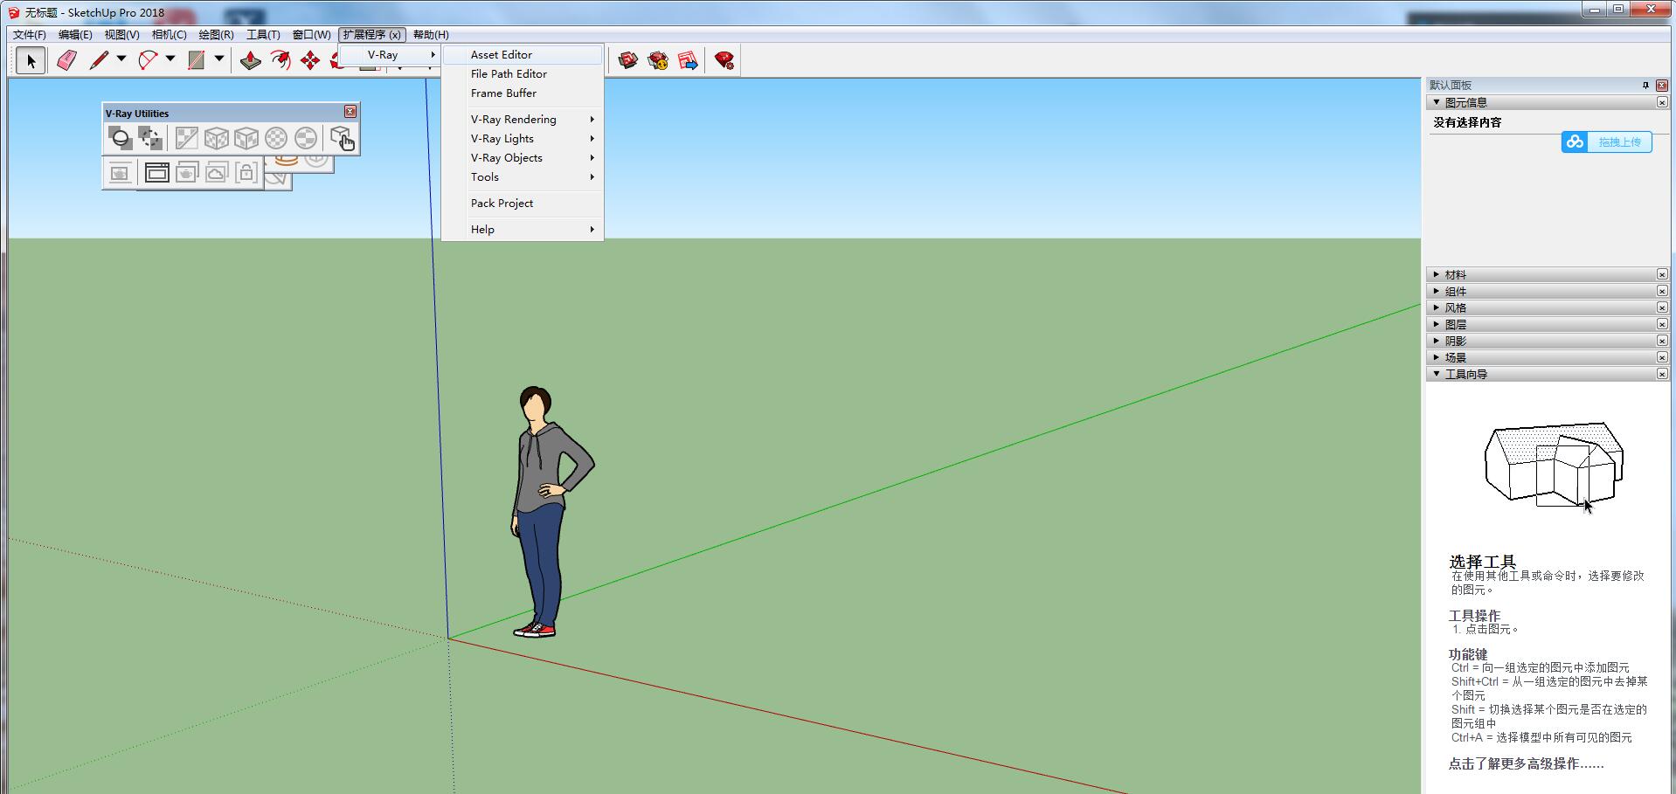Viewport: 1676px width, 794px height.
Task: Choose Pack Project menu entry
Action: [x=502, y=203]
